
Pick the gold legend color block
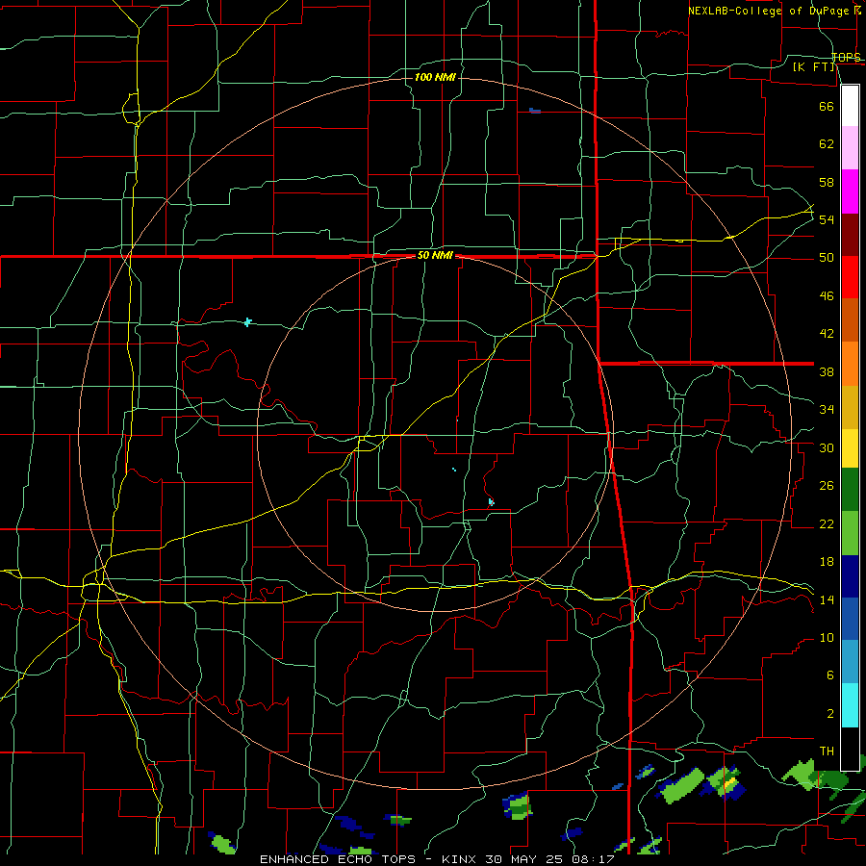point(850,407)
